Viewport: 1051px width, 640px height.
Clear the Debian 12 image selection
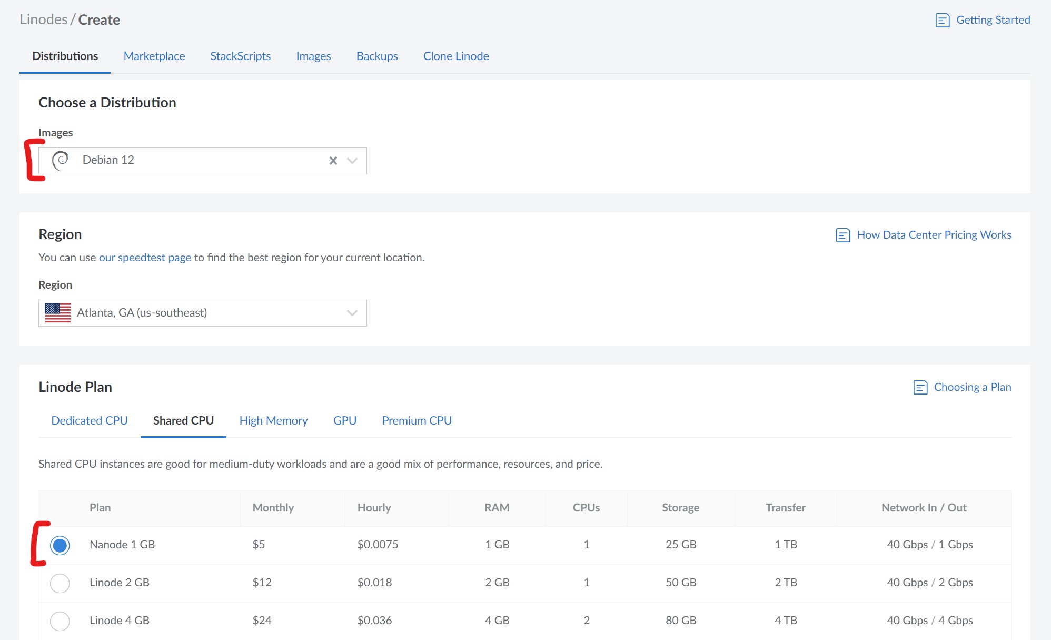click(x=333, y=161)
